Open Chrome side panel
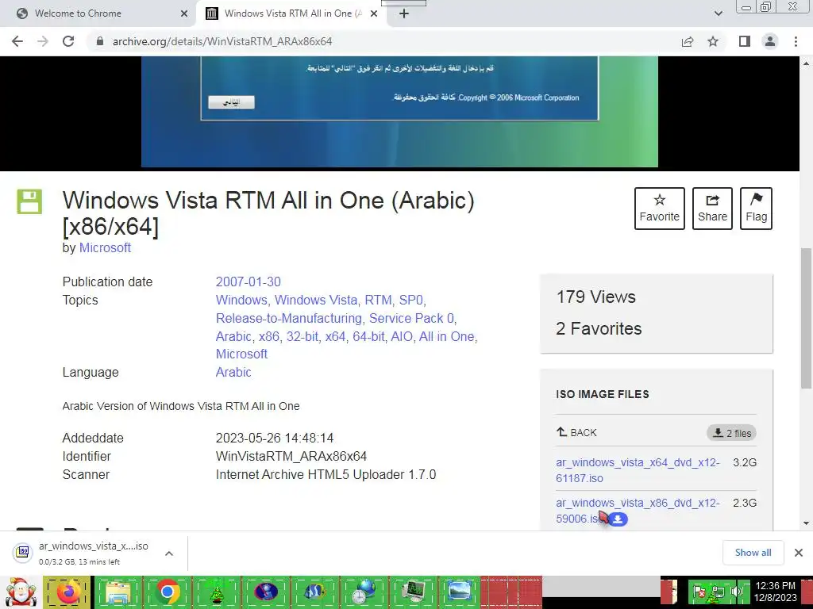This screenshot has width=813, height=609. (x=745, y=41)
